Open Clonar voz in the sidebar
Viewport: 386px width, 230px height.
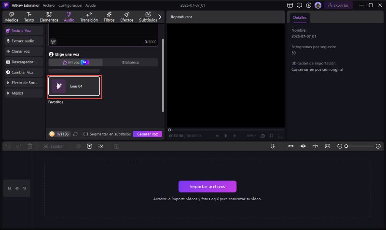[x=24, y=51]
